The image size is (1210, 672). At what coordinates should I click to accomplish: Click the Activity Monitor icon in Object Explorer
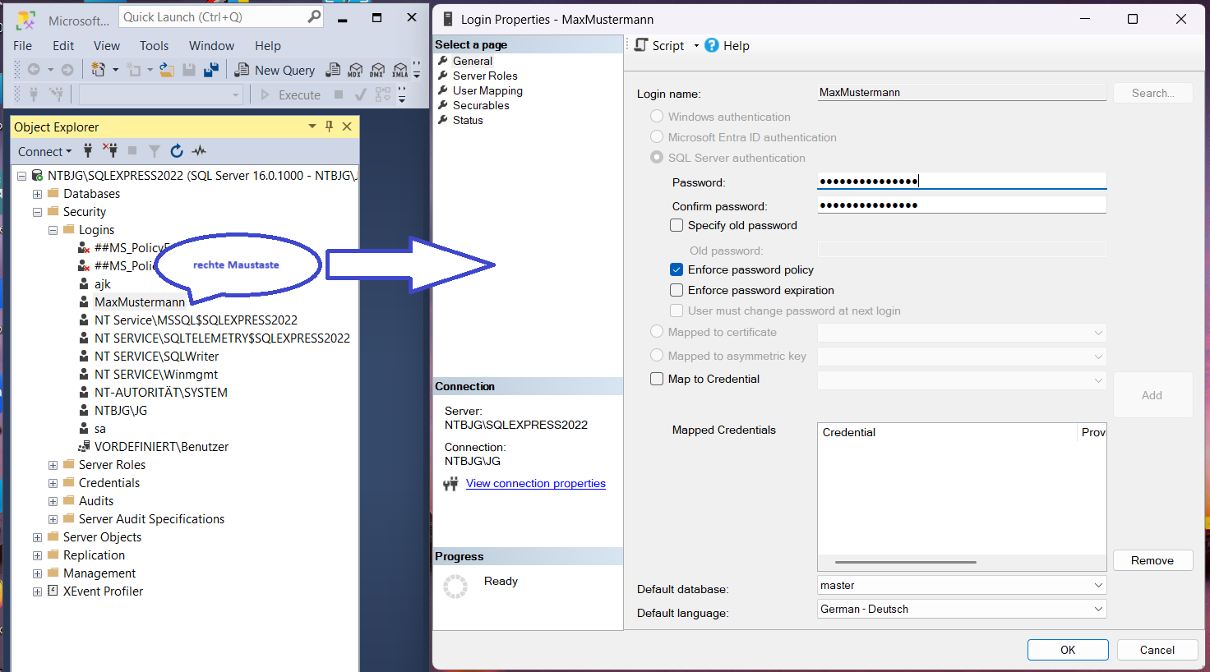point(199,151)
